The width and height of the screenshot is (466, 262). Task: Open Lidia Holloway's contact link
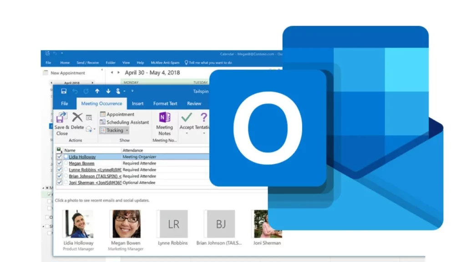[x=82, y=157]
